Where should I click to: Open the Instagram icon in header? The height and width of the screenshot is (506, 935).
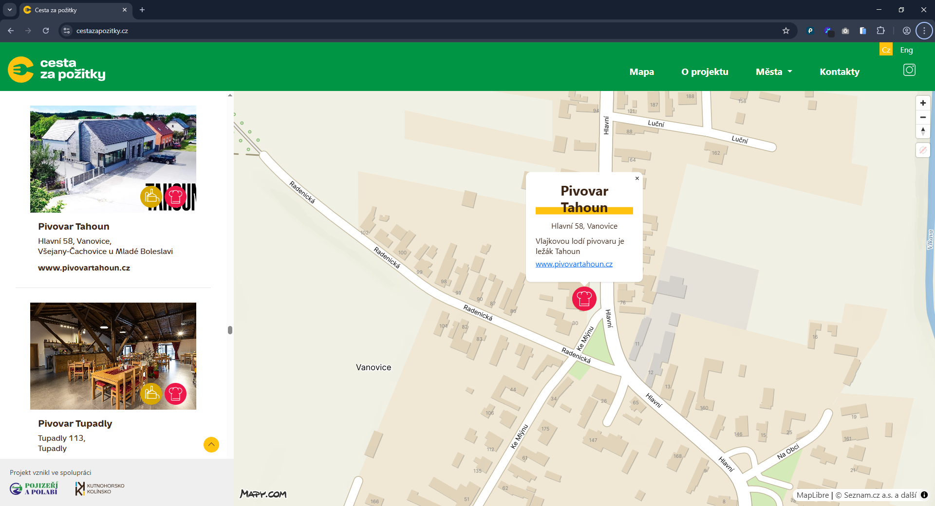(909, 70)
